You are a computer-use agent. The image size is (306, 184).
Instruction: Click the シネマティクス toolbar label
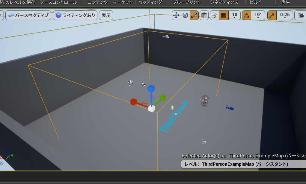point(224,2)
